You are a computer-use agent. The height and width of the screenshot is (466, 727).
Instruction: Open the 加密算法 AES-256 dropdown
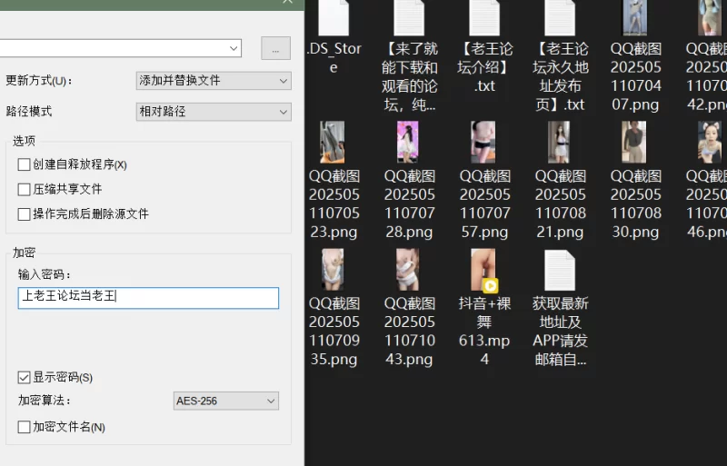click(x=226, y=402)
